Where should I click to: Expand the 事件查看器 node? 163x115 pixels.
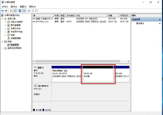click(5, 25)
